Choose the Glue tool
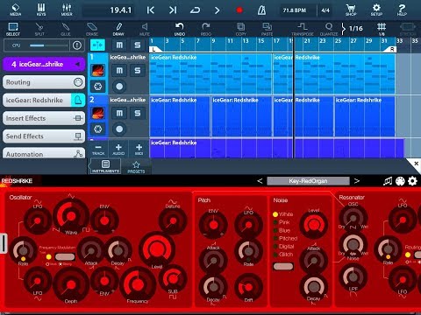The height and width of the screenshot is (315, 421). (x=66, y=29)
